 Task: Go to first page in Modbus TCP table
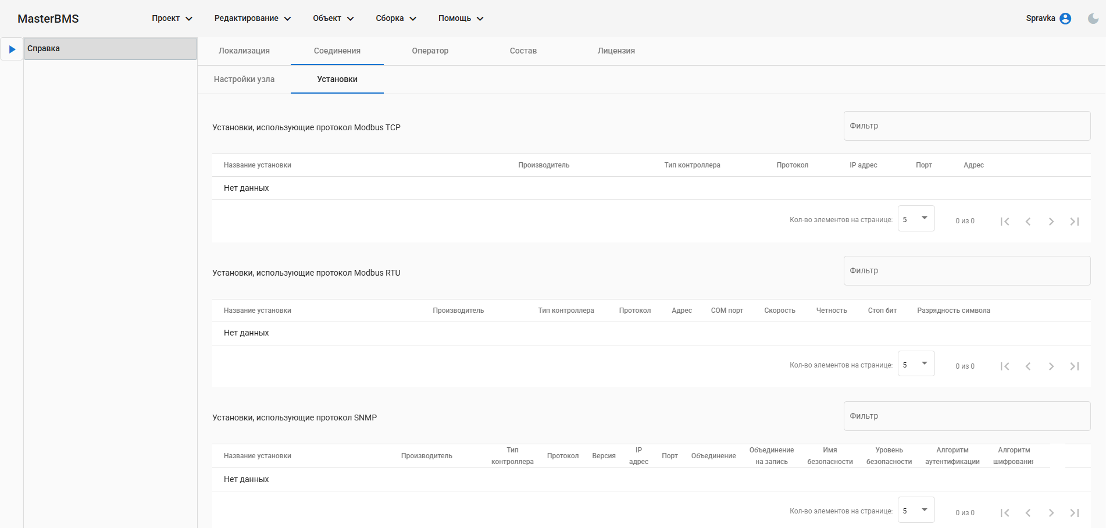(x=1004, y=222)
